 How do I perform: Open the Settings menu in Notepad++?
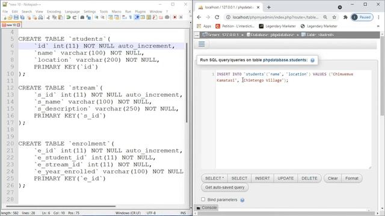pyautogui.click(x=90, y=11)
